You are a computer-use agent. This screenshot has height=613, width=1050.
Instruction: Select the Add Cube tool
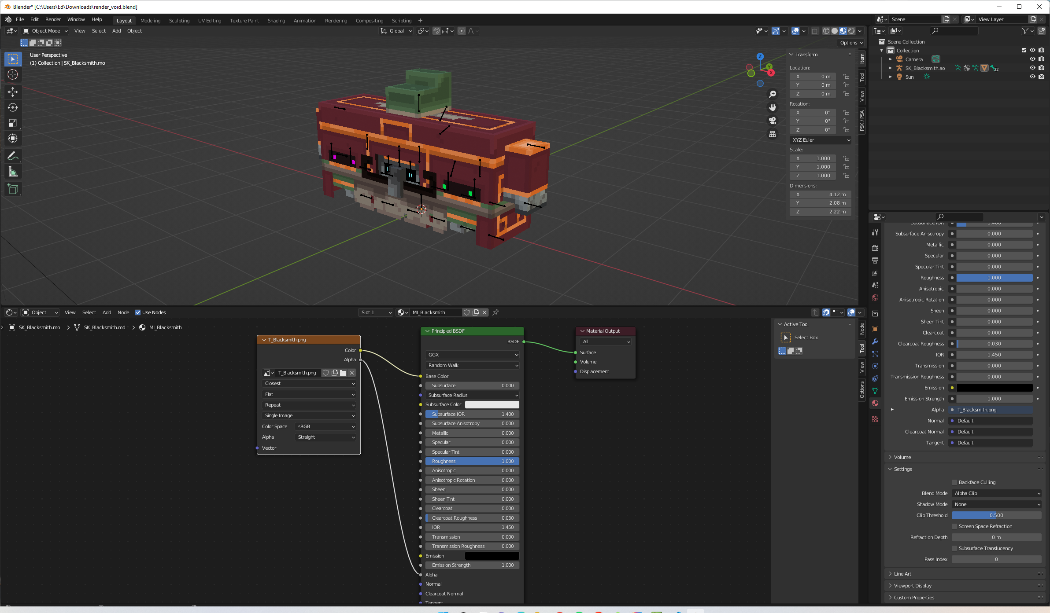(x=13, y=189)
